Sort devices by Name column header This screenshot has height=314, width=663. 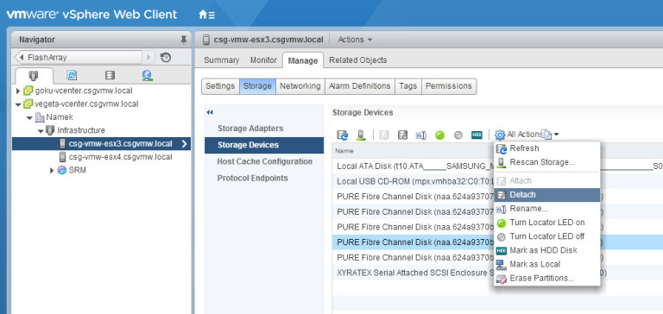click(344, 151)
